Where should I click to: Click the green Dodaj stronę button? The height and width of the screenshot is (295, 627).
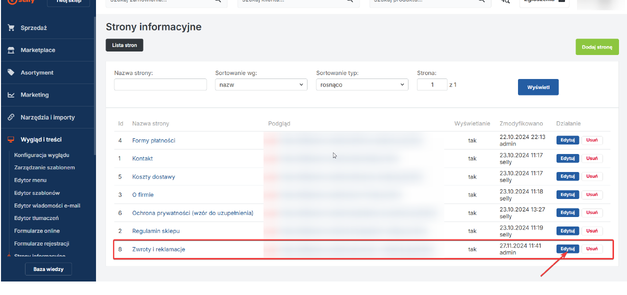pos(597,47)
